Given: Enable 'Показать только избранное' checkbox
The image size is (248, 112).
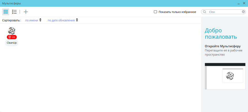Looking at the screenshot, I should tap(155, 12).
